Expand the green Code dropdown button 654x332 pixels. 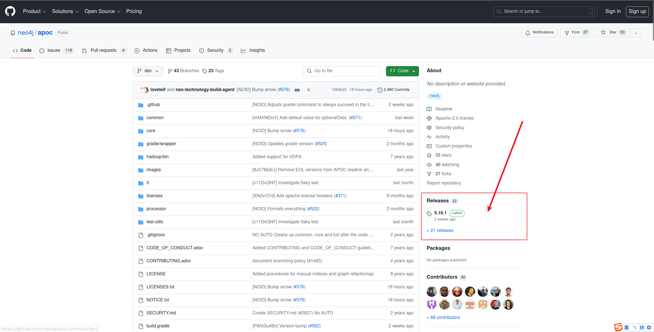point(402,71)
